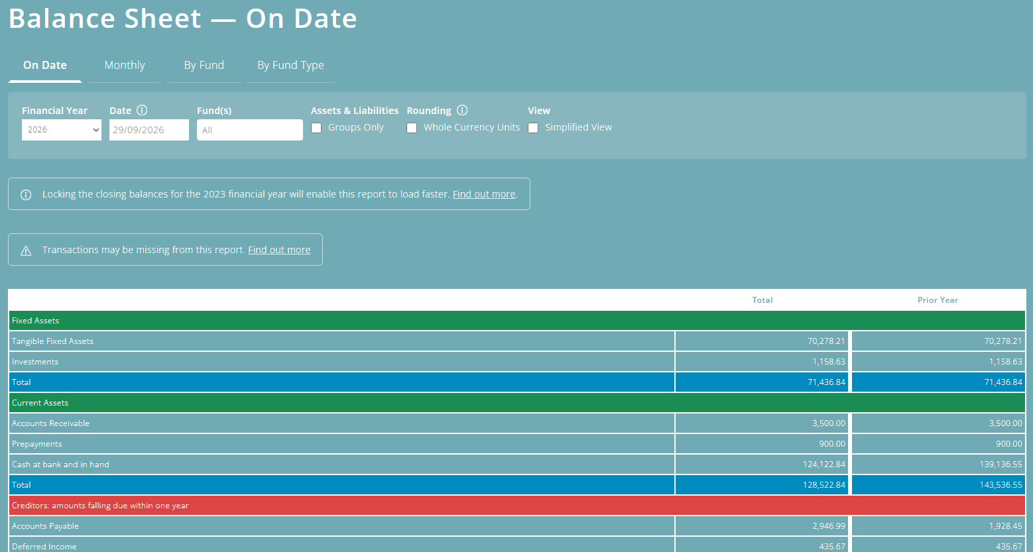Follow the Find out more link about locking balances

484,194
